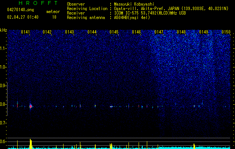Viewport: 235px width, 149px height.
Task: Click the 1.1 kHz axis label
Action: [x=3, y=48]
